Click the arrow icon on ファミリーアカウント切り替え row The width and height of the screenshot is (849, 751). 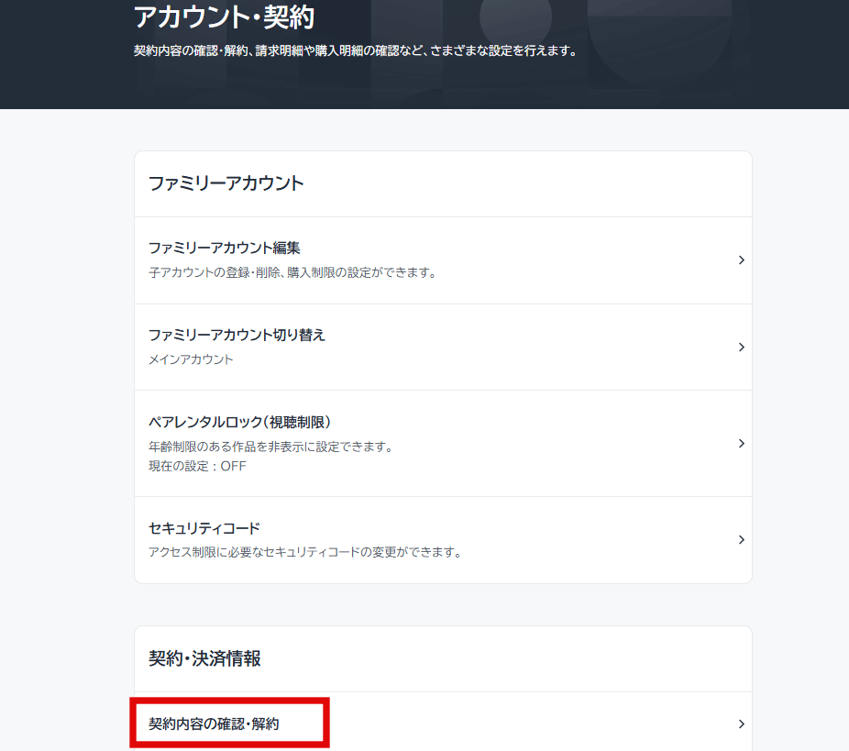coord(741,348)
